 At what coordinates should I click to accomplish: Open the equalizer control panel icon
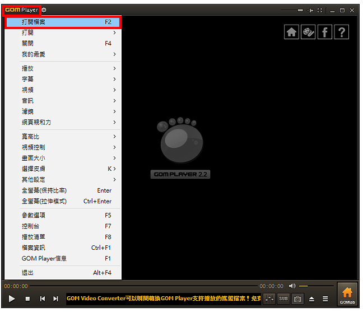tap(269, 299)
